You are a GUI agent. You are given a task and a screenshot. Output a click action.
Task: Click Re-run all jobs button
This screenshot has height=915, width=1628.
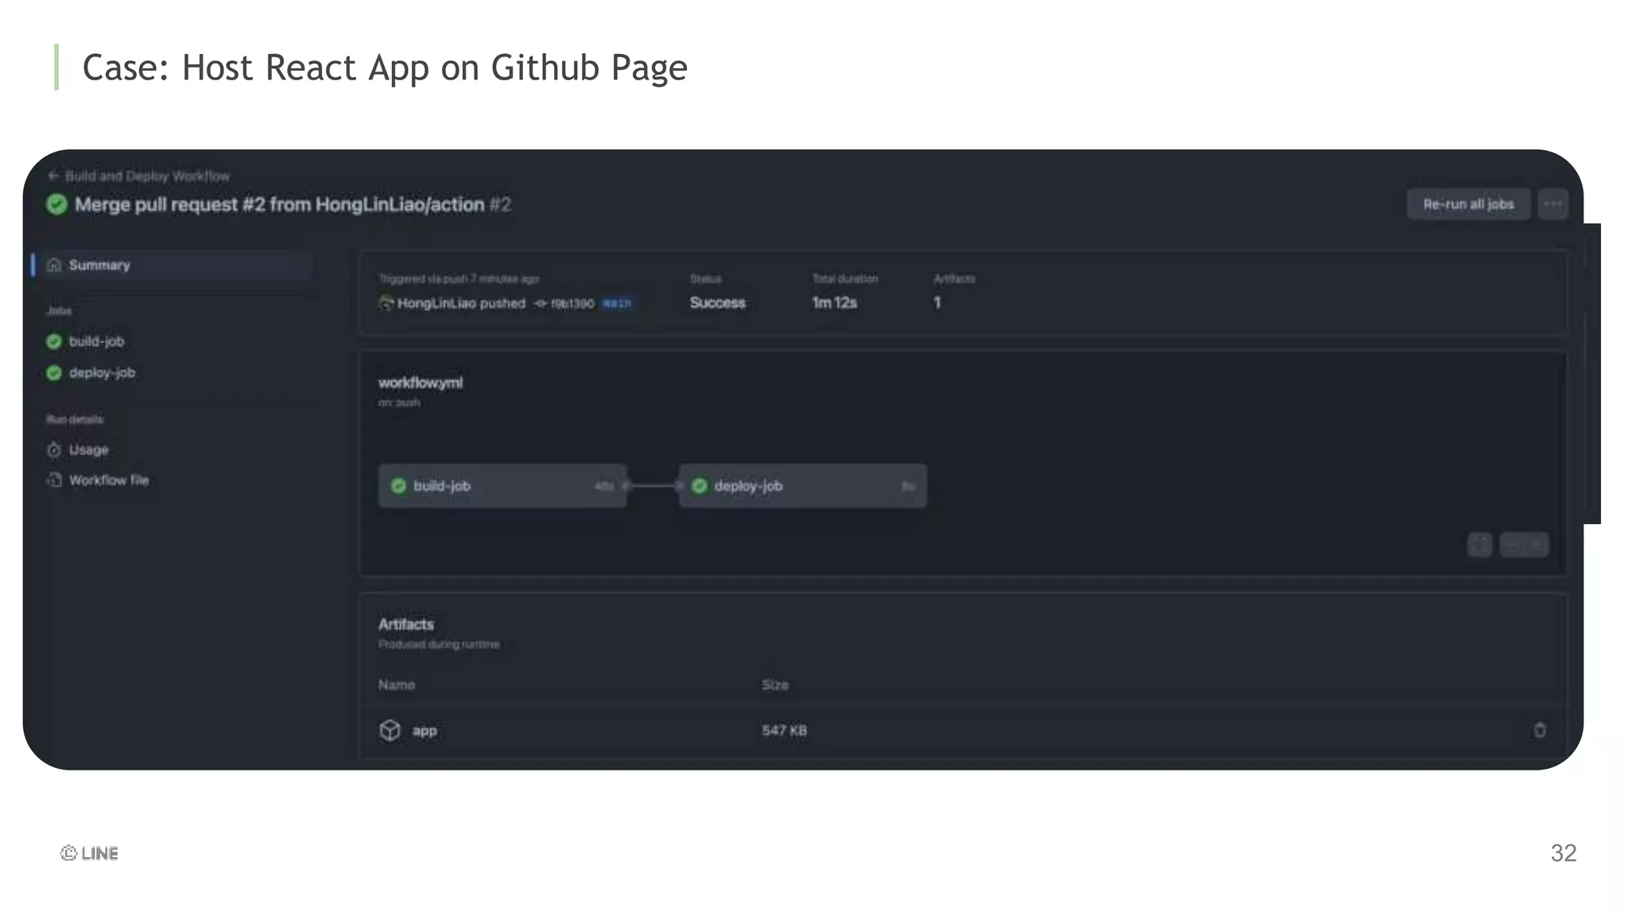pos(1467,204)
